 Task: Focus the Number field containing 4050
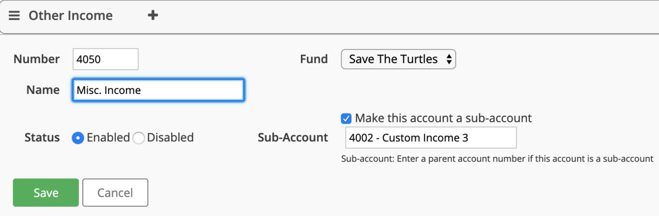coord(106,59)
